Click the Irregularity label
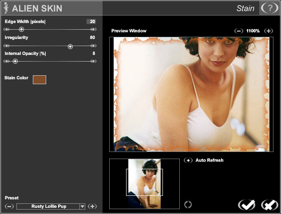281x214 pixels. coord(16,38)
